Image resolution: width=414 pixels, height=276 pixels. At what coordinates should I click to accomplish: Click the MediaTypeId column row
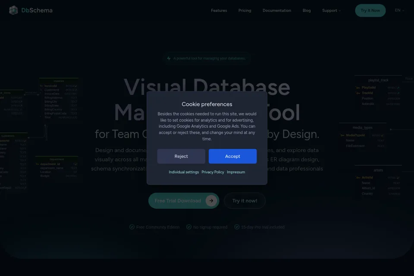pos(363,135)
